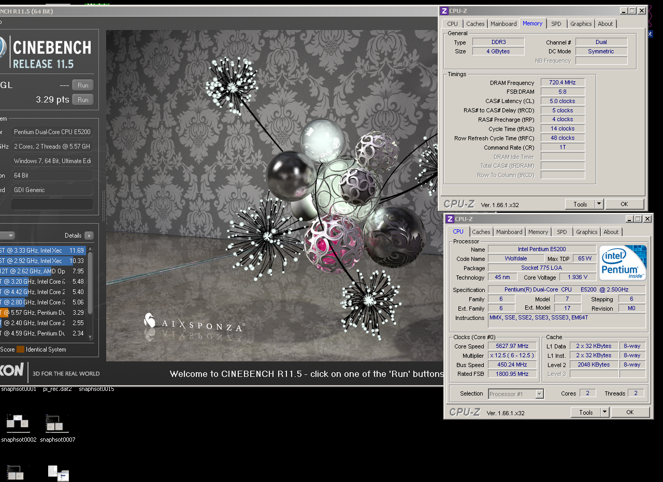Open the Processor #1 selection dropdown
Screen dimensions: 663x482
point(516,394)
